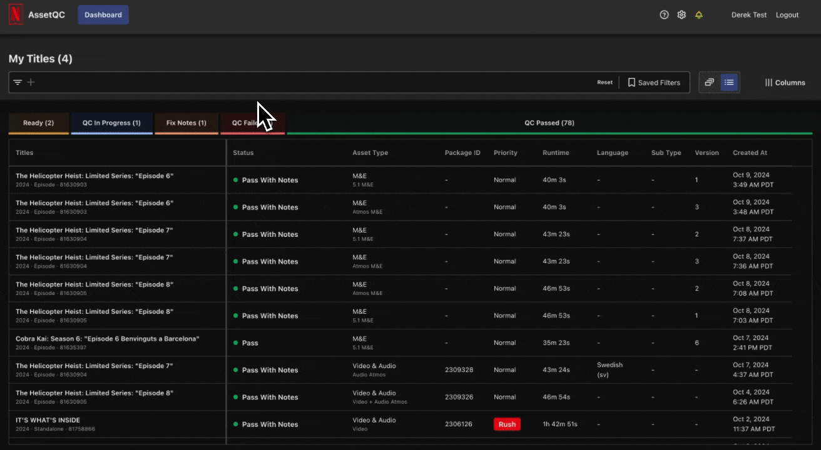Open the help question mark icon
The width and height of the screenshot is (821, 450).
pos(665,15)
